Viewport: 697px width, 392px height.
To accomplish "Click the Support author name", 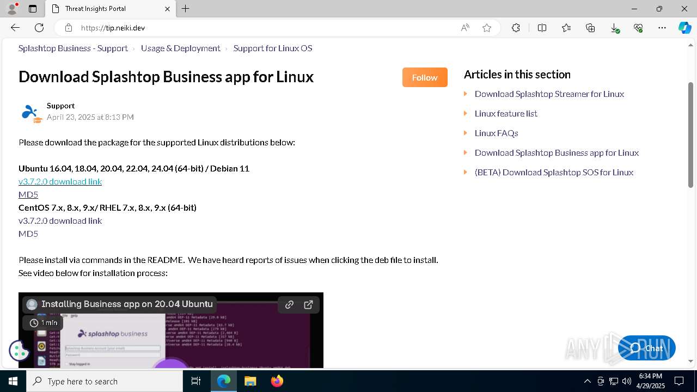I will point(60,106).
